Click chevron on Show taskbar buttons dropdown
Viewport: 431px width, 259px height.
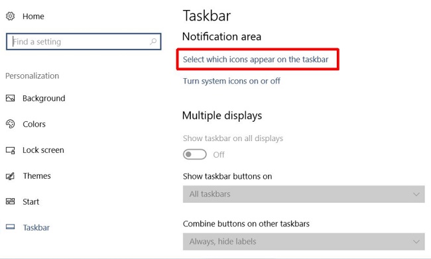(x=416, y=195)
